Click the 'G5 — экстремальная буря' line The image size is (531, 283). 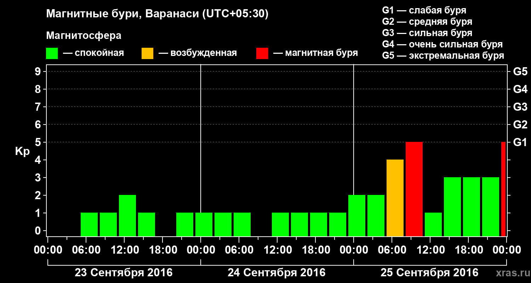click(x=443, y=56)
